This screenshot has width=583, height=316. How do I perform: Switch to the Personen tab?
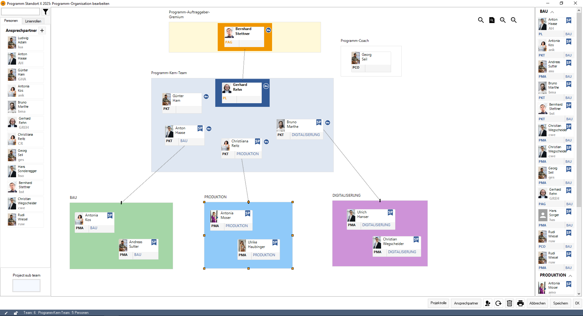[x=11, y=21]
